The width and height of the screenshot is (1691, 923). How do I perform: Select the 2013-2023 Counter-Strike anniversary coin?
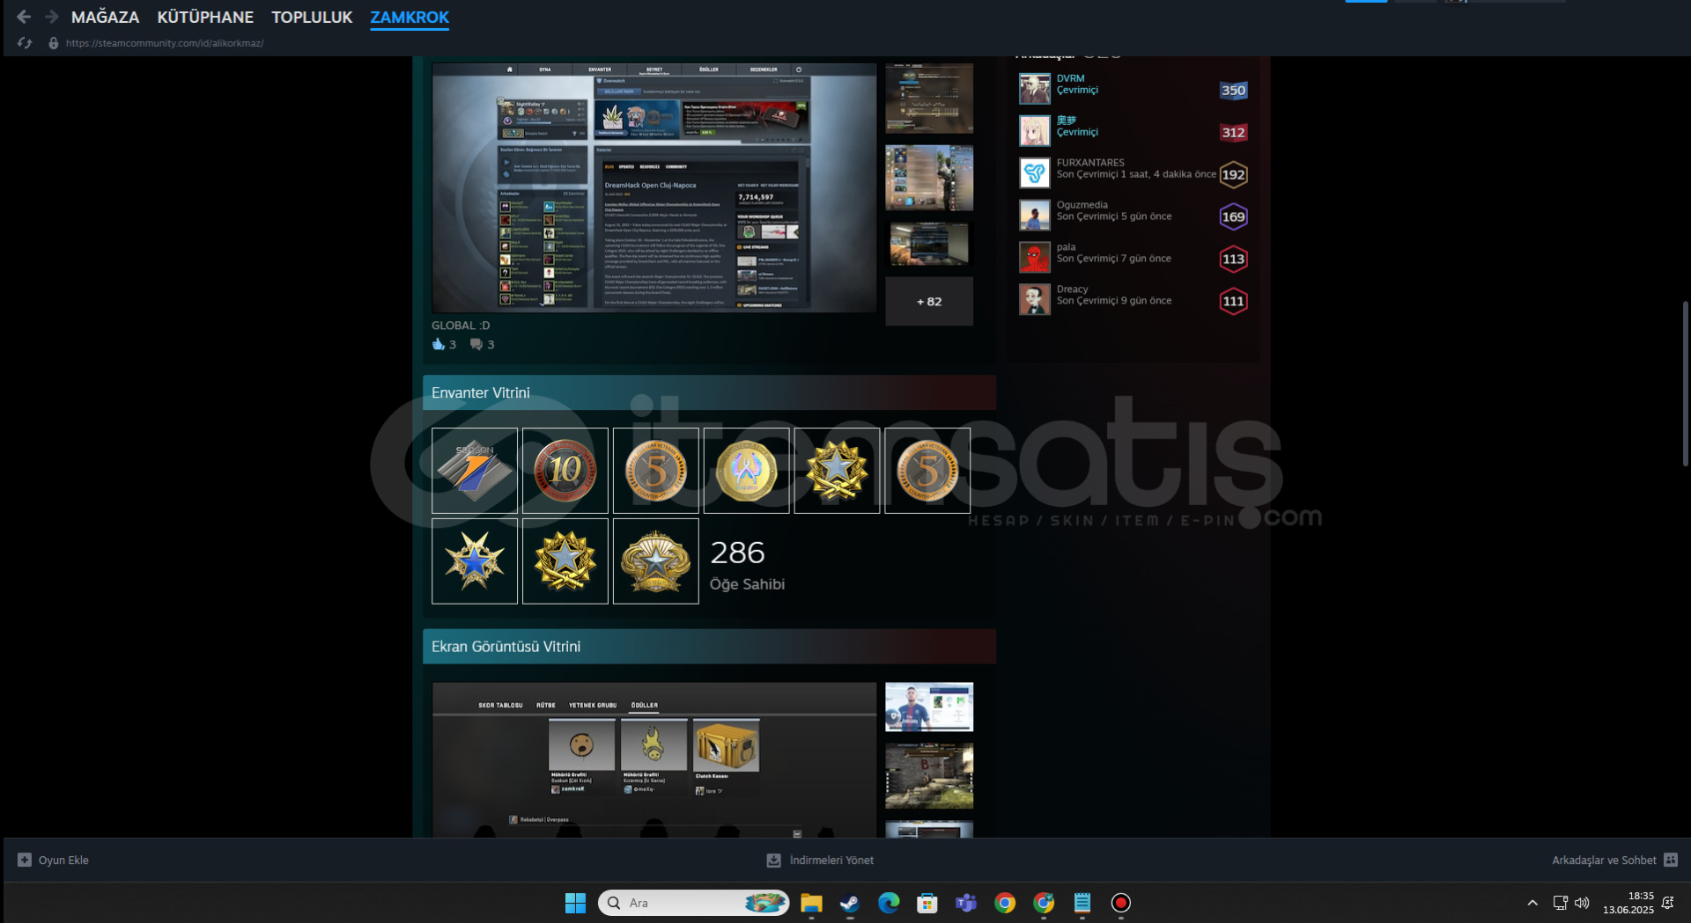coord(747,471)
